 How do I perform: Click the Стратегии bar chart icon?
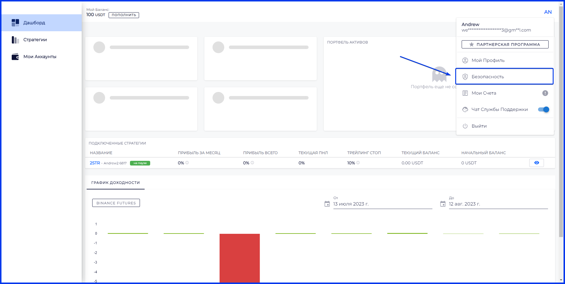click(x=15, y=40)
